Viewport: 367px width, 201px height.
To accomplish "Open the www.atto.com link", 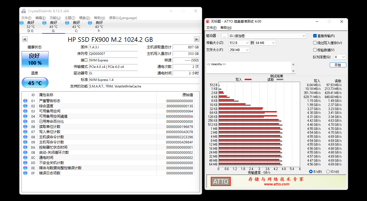I will tap(276, 184).
